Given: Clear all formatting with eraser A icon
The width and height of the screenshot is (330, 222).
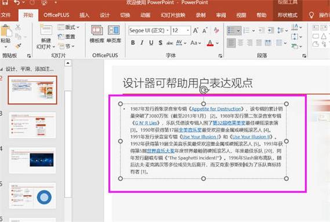Looking at the screenshot, I should (x=216, y=30).
